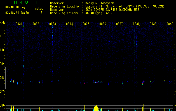Click the HROFFT title text
Viewport: 176px width, 111px height.
click(x=29, y=2)
